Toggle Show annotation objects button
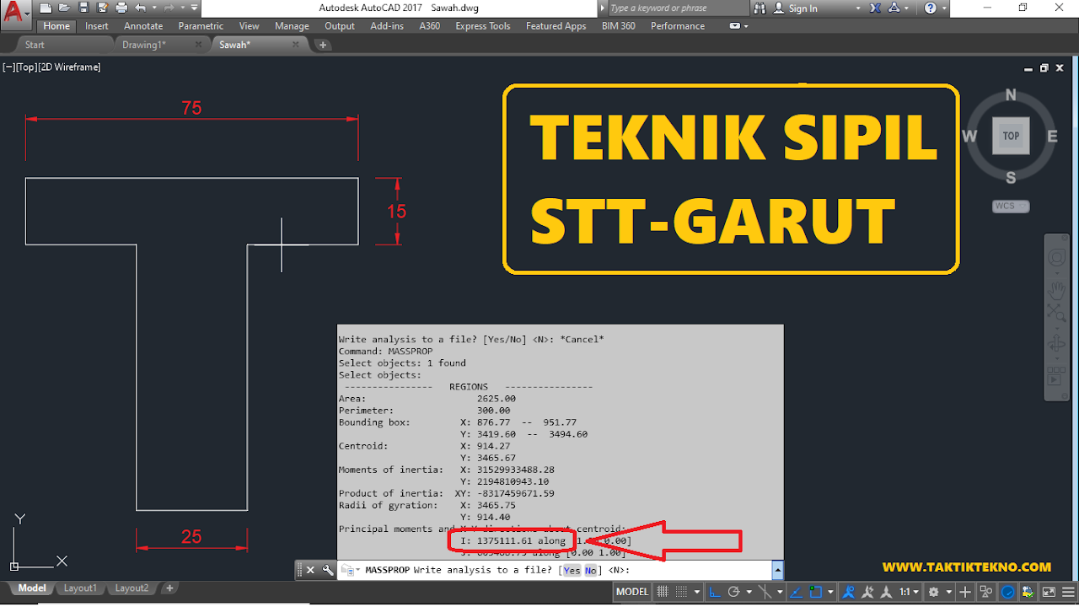Screen dimensions: 1079x607 click(850, 592)
